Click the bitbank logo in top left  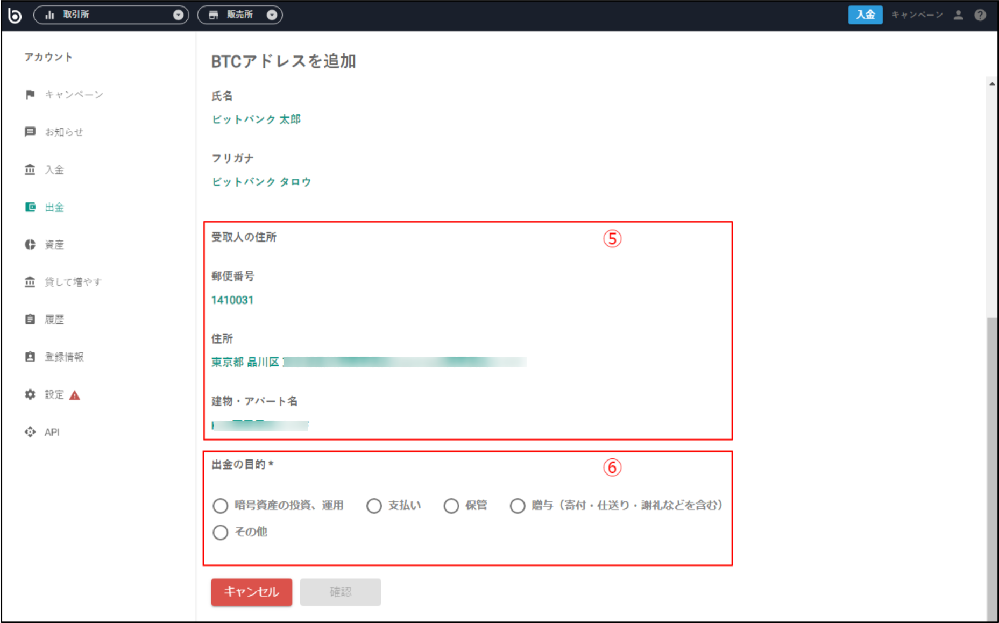click(16, 15)
